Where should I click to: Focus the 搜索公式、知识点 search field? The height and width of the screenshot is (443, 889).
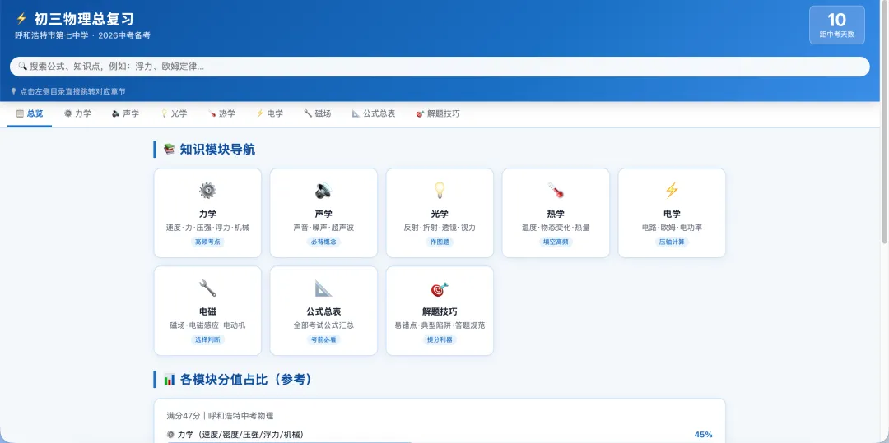440,67
